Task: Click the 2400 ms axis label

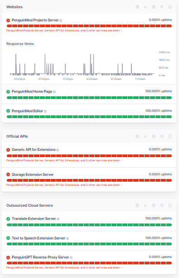Action: [164, 52]
